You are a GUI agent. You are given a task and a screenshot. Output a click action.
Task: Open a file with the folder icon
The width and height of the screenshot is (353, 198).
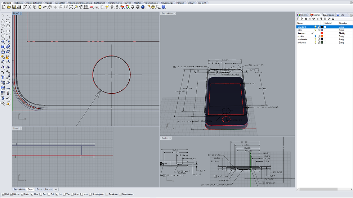[9, 7]
